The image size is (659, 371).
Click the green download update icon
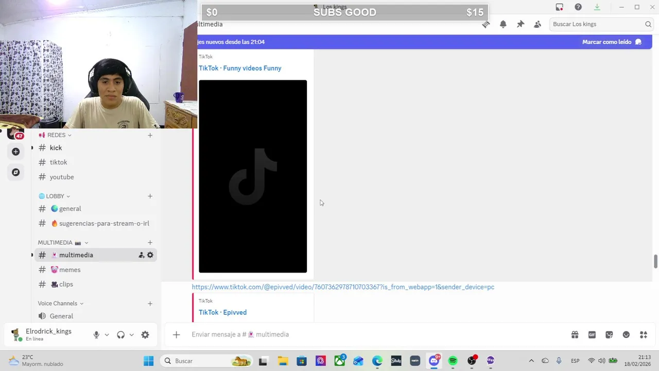(x=597, y=7)
